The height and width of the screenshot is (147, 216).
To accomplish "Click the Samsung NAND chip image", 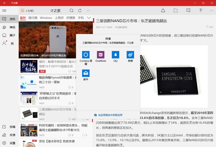I will pyautogui.click(x=174, y=76).
